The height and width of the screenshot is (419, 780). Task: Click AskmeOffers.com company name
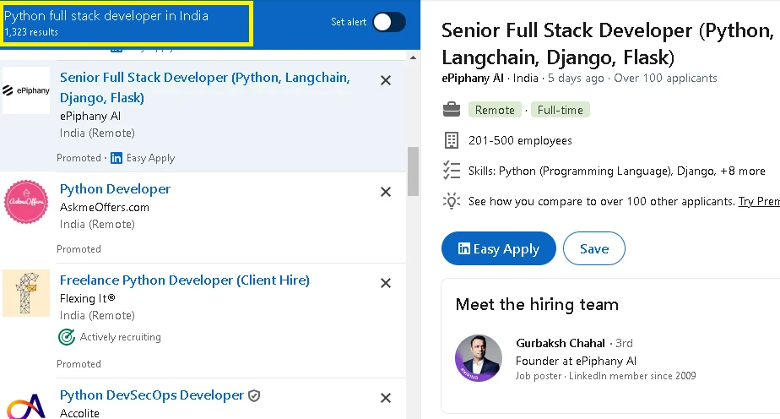(x=105, y=207)
